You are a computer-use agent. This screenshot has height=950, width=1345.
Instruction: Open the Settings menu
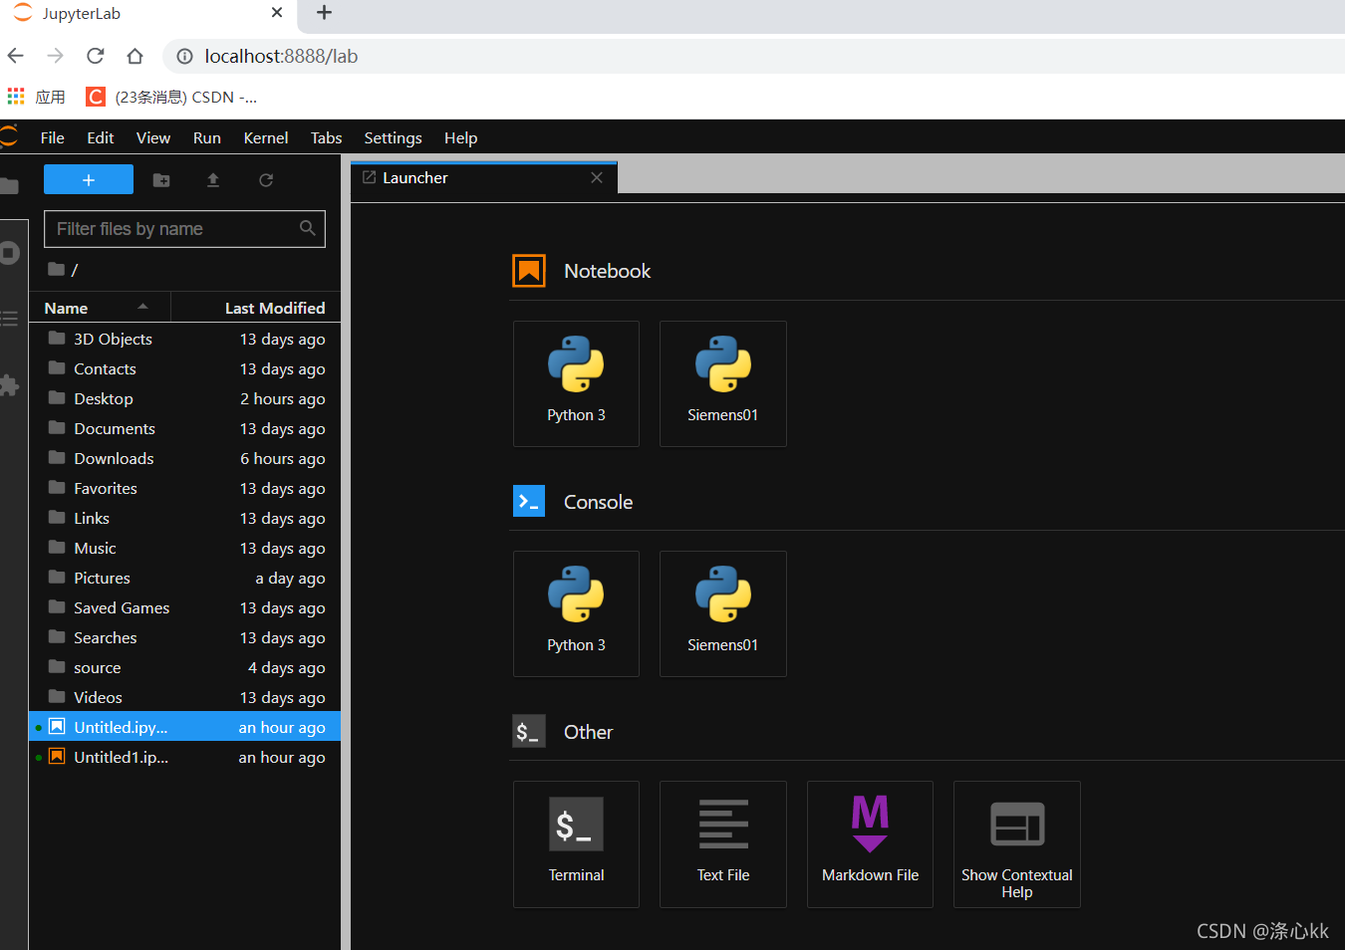click(393, 137)
